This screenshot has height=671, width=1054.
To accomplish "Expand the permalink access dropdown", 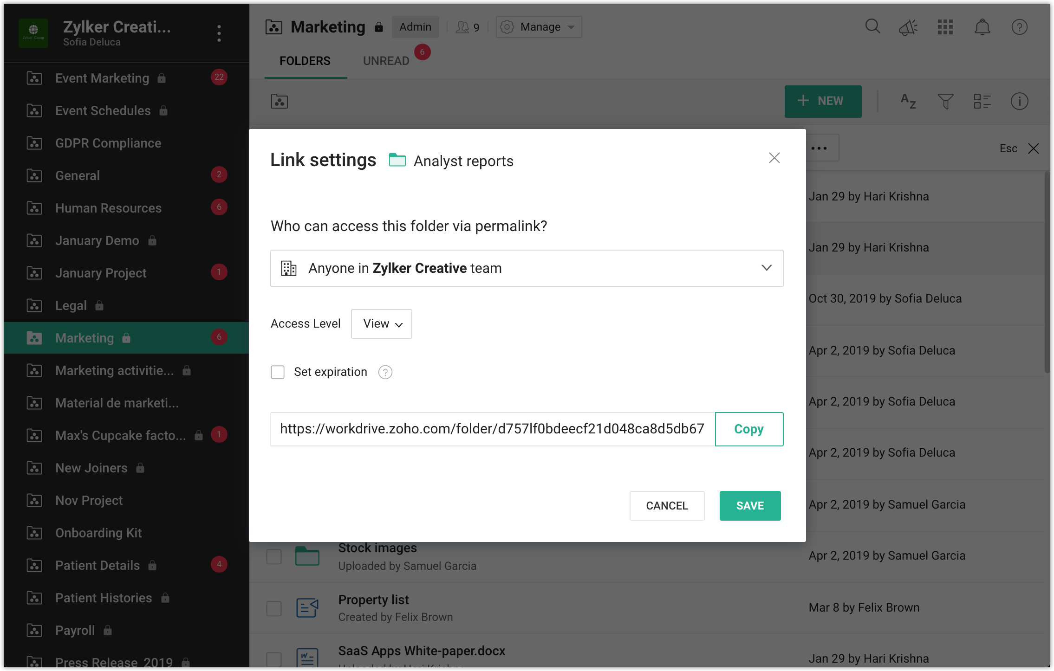I will tap(527, 268).
